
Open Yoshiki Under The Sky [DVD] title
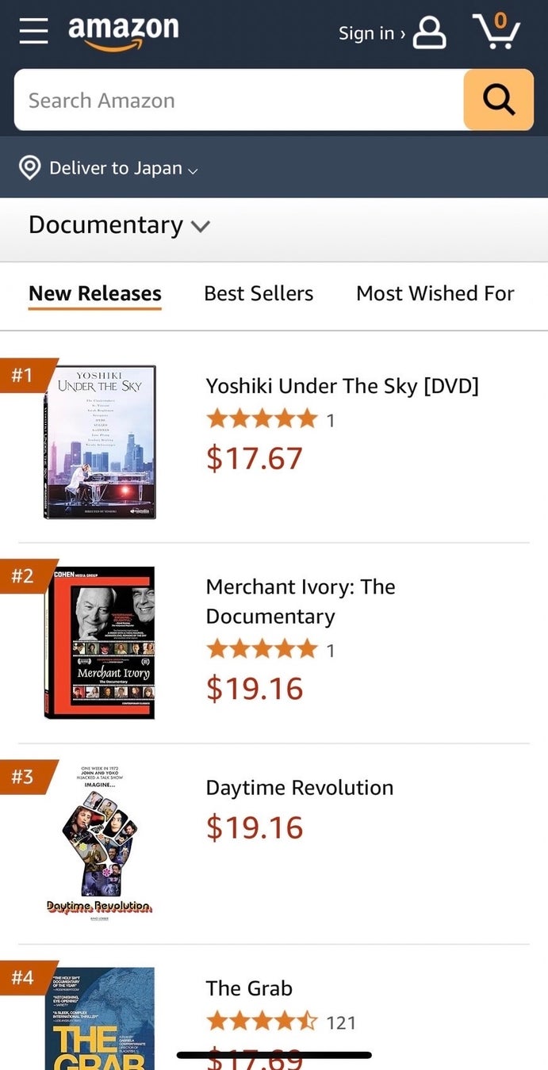tap(342, 386)
